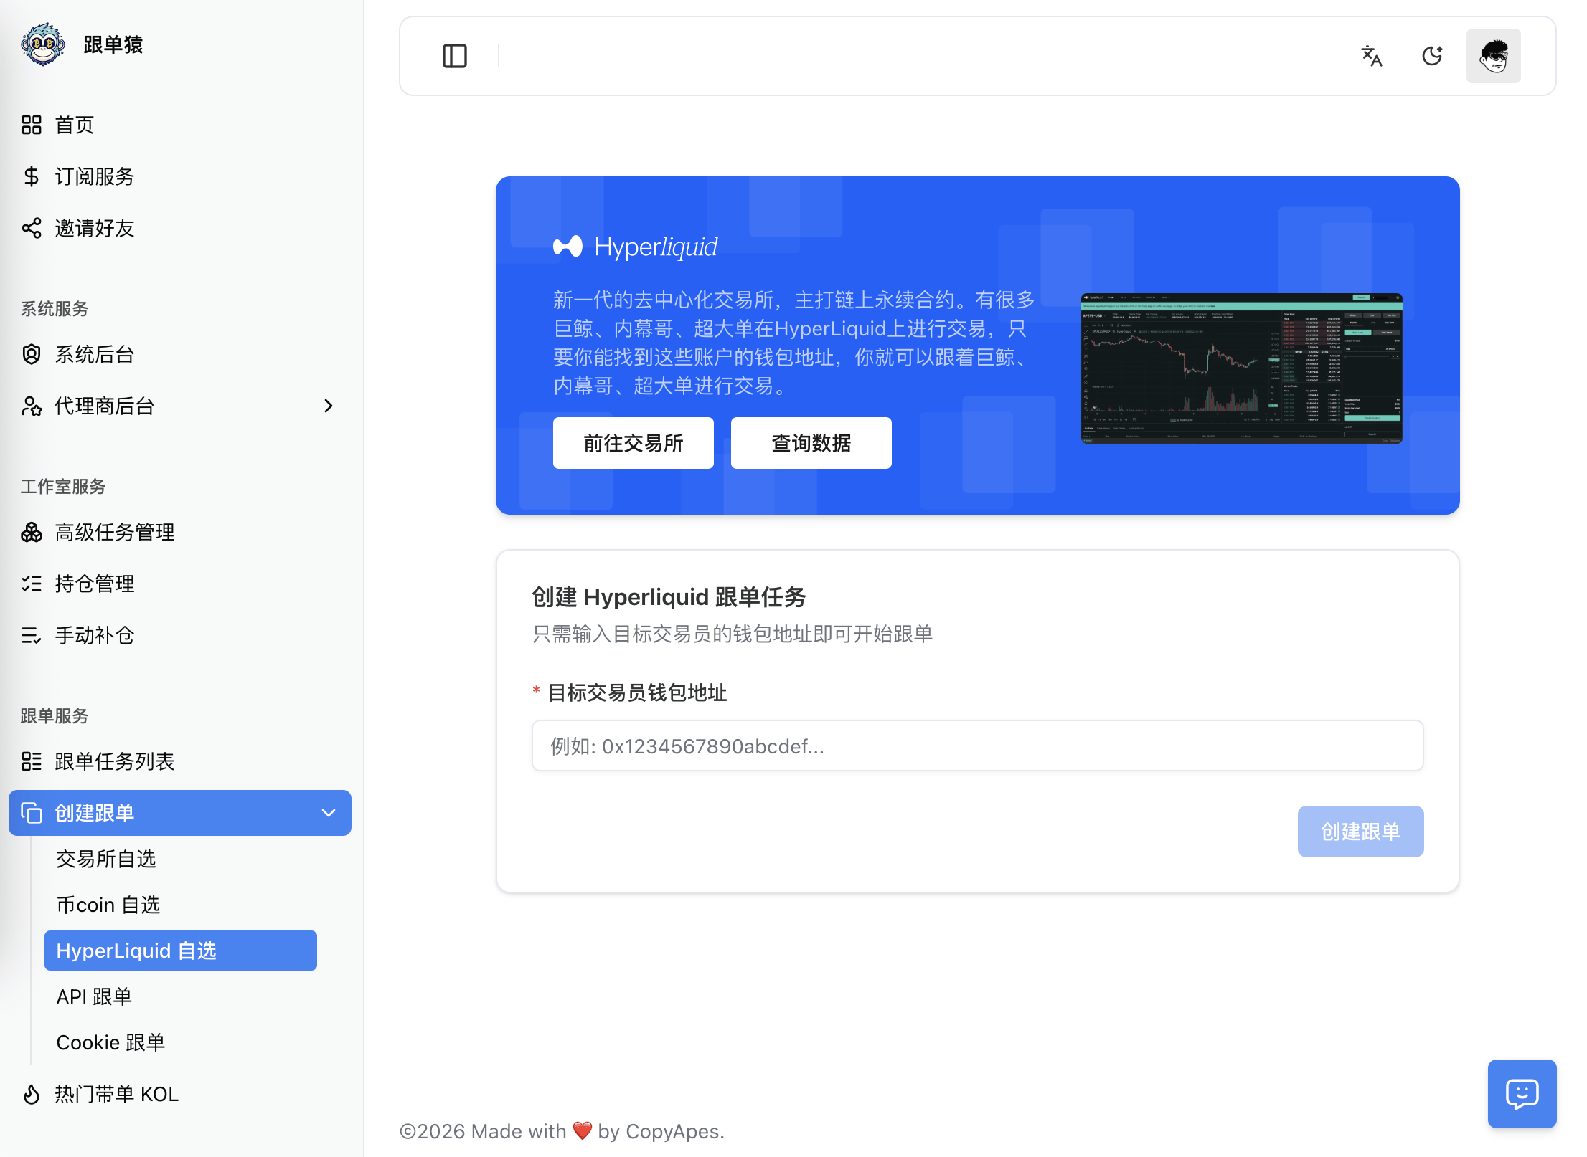The height and width of the screenshot is (1157, 1587).
Task: Open the user avatar menu
Action: coord(1494,56)
